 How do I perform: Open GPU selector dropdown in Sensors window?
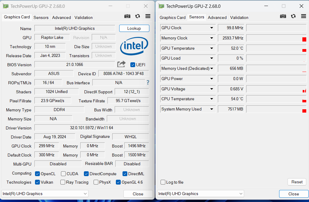tap(201, 194)
